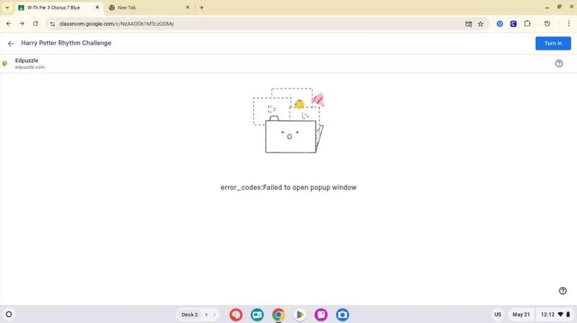Screen dimensions: 577x323
Task: Open the blue circular extension icon
Action: coord(500,24)
